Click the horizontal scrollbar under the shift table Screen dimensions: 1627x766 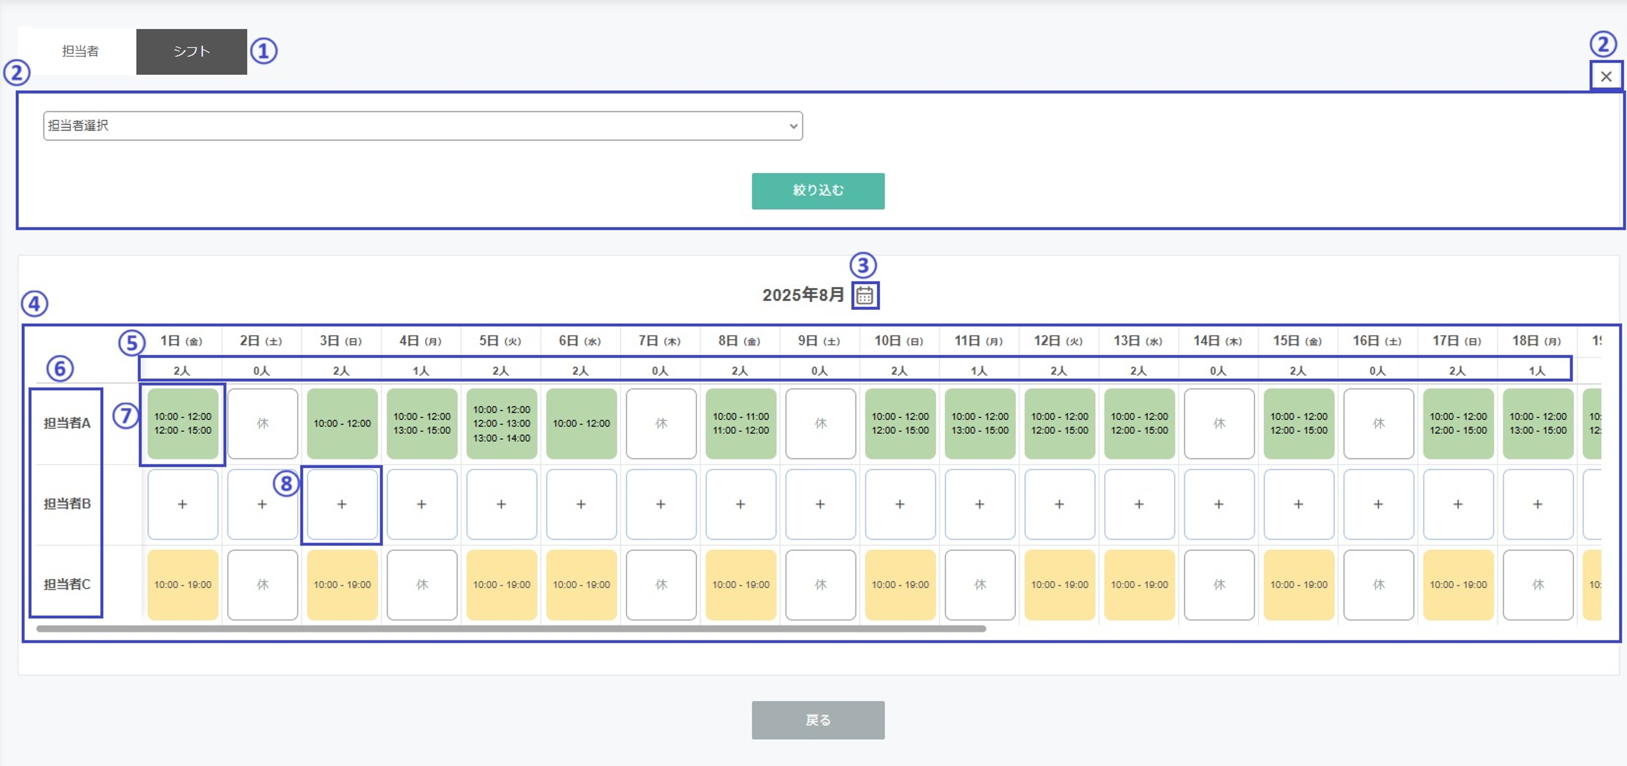point(511,629)
